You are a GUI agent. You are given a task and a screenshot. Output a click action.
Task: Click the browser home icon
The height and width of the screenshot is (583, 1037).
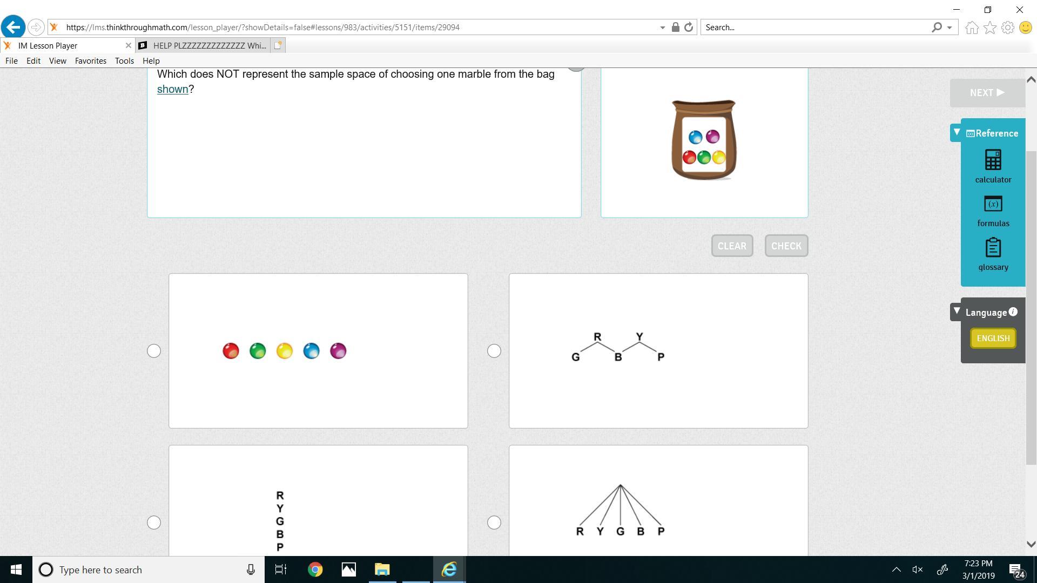(x=972, y=28)
